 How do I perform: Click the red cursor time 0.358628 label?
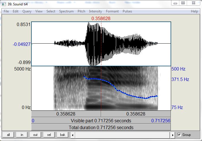pos(101,18)
